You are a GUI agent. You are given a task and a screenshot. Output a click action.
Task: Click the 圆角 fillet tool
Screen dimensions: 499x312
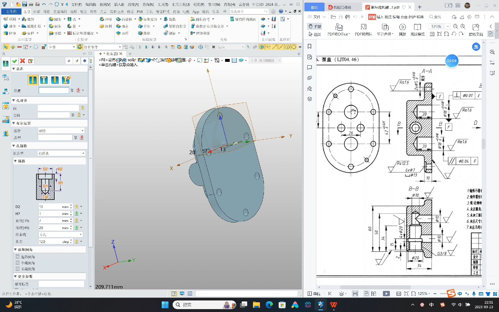[x=55, y=19]
